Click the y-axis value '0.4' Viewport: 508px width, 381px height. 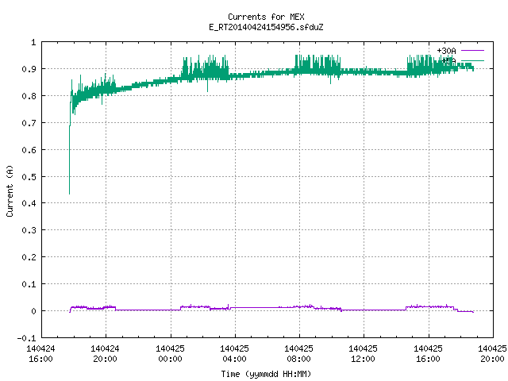coord(29,203)
